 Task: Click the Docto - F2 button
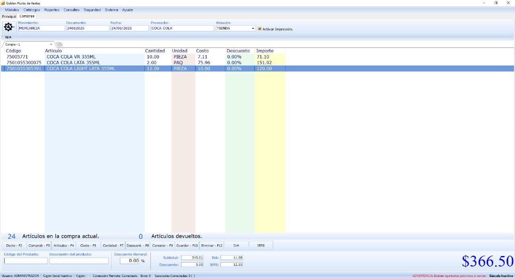[14, 245]
